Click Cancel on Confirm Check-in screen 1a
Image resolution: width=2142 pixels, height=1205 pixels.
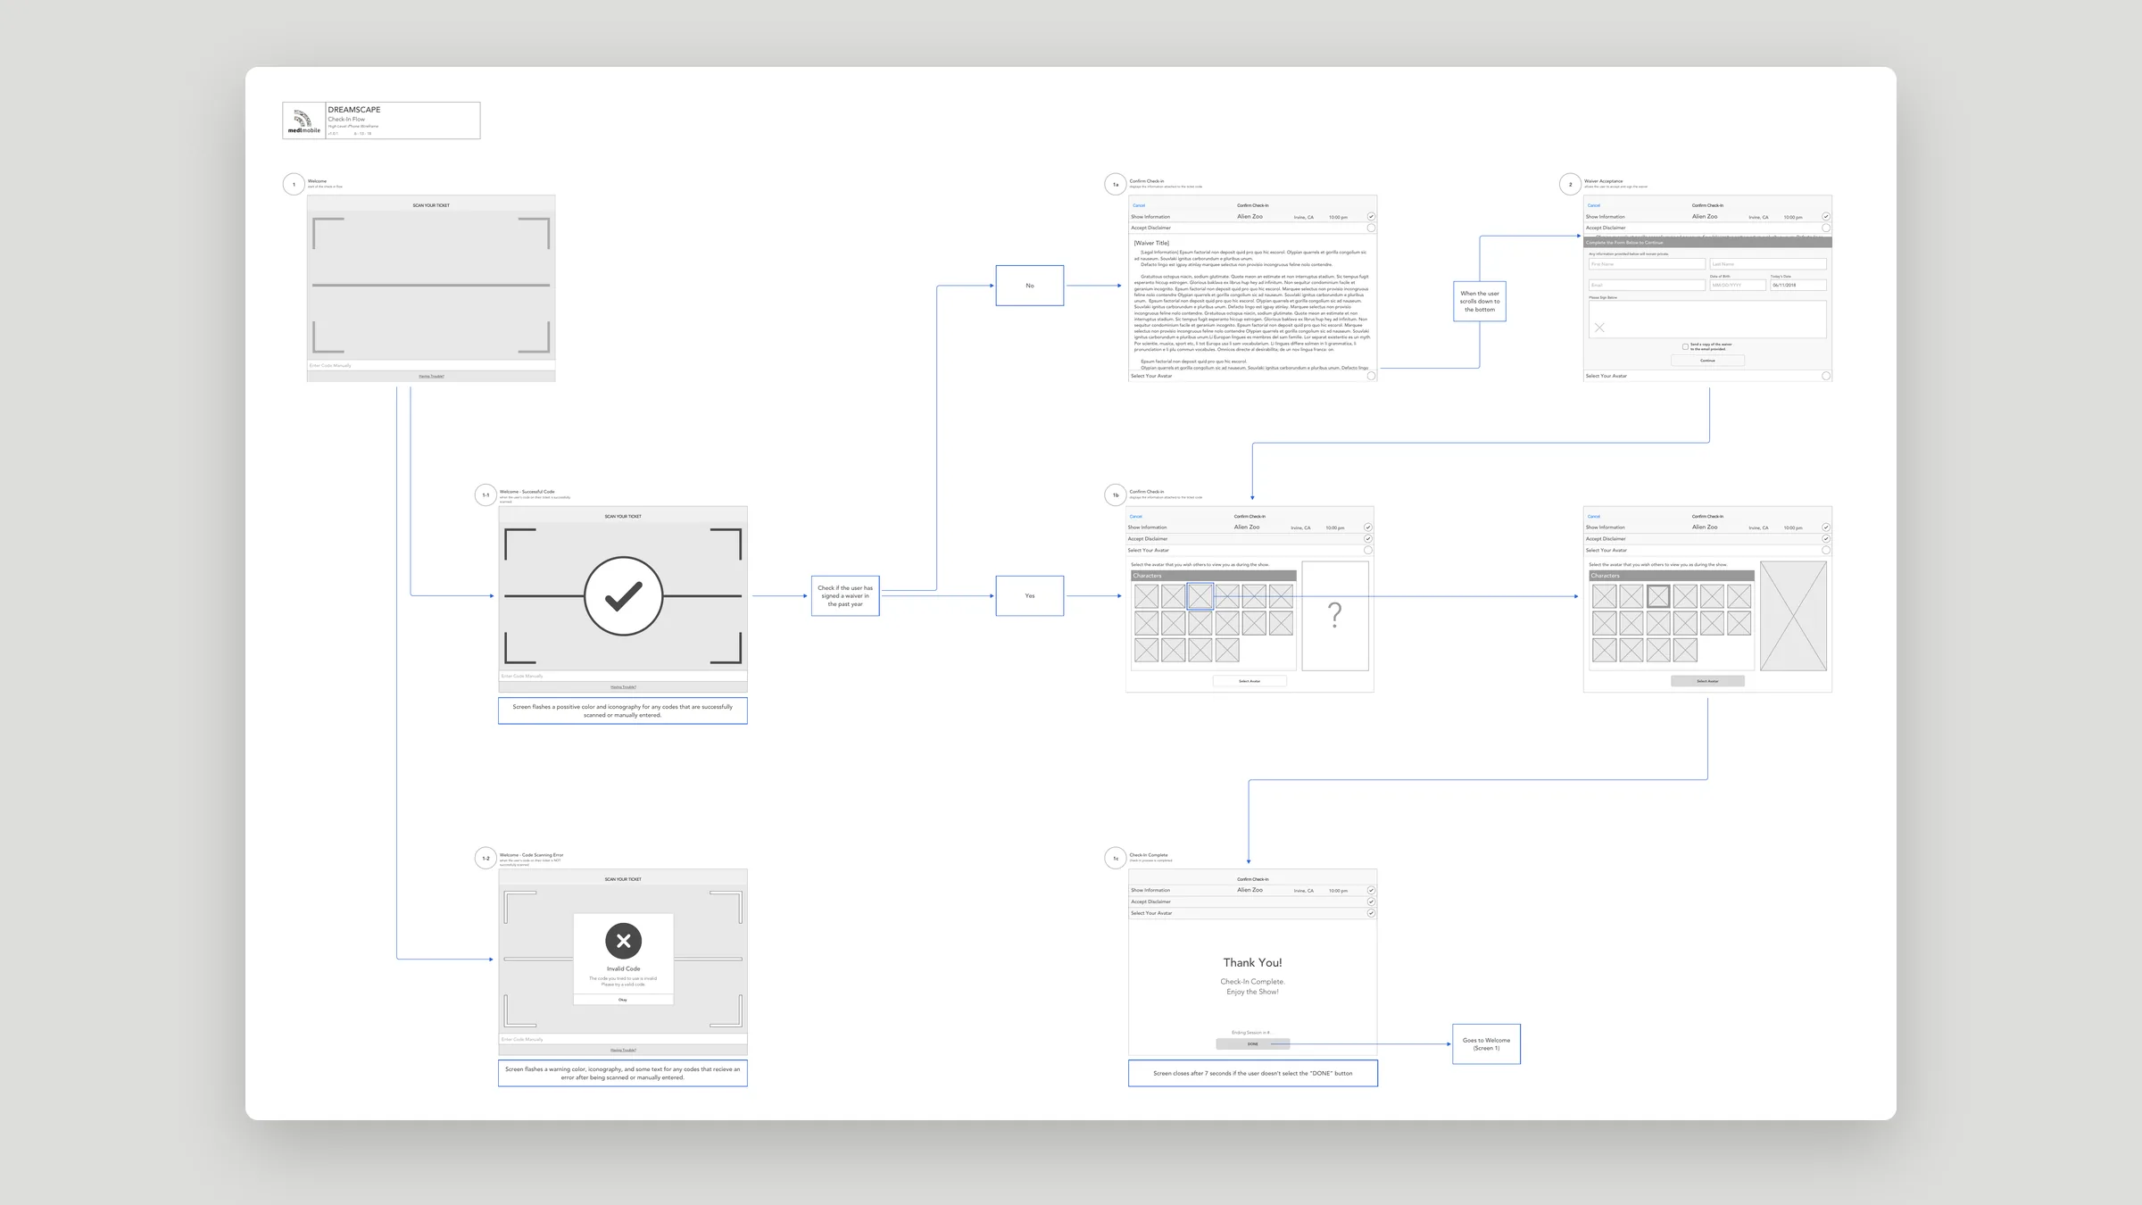(1139, 205)
